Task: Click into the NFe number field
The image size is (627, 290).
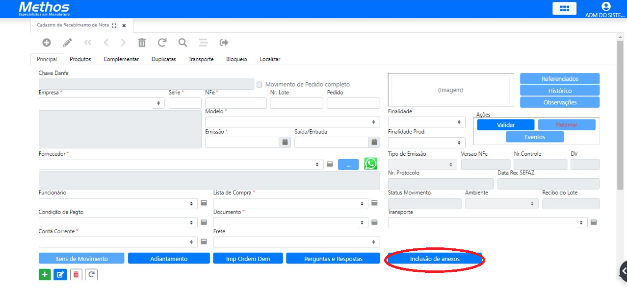Action: click(x=236, y=103)
